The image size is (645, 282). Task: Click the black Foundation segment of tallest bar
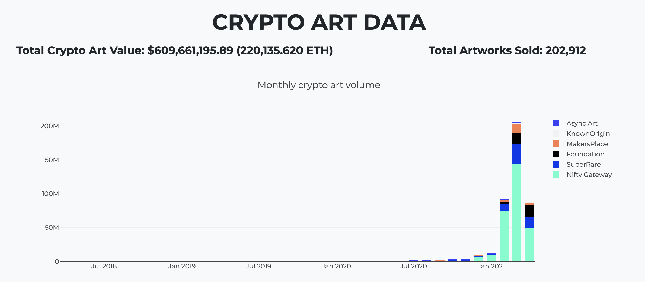[516, 139]
